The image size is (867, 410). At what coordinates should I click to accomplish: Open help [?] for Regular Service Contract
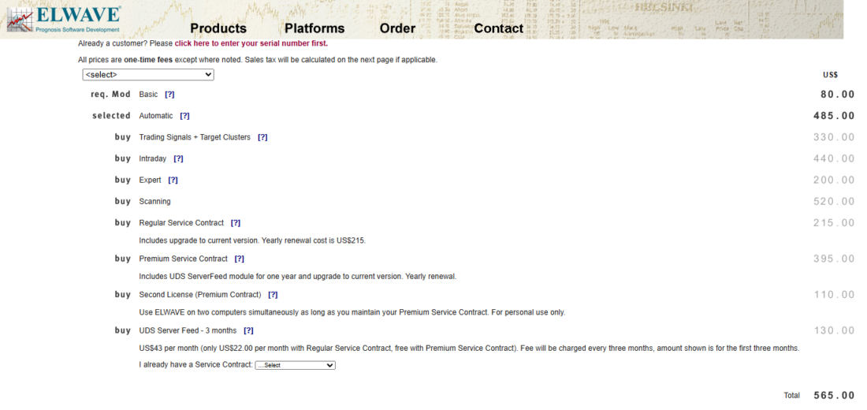tap(236, 223)
